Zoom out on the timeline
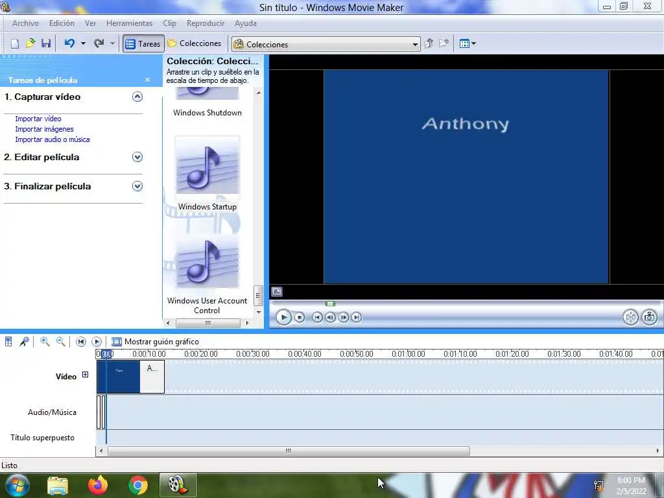The height and width of the screenshot is (498, 664). tap(60, 341)
